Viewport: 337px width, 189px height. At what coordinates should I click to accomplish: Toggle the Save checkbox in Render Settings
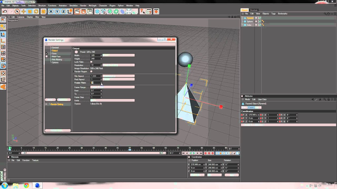pyautogui.click(x=47, y=54)
